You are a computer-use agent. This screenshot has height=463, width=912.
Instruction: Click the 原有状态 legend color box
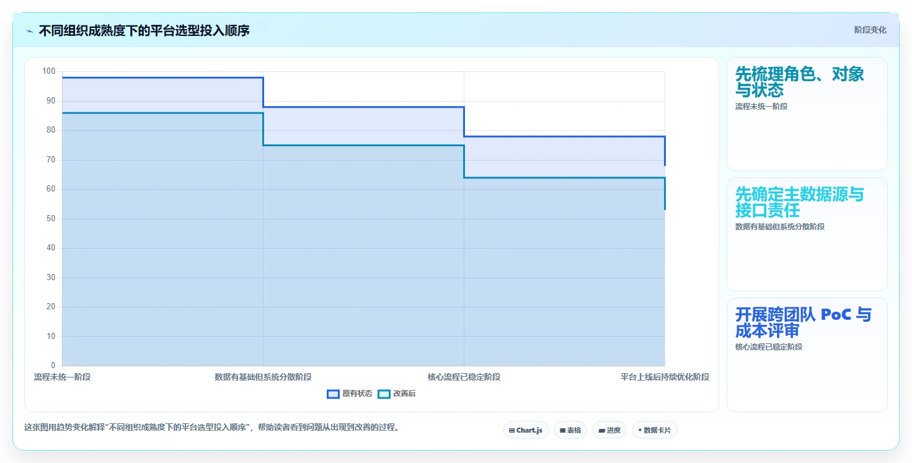[x=333, y=394]
